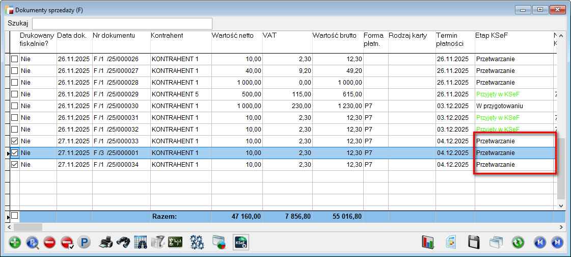Click the printer icon in bottom toolbar
Image resolution: width=571 pixels, height=257 pixels.
105,242
